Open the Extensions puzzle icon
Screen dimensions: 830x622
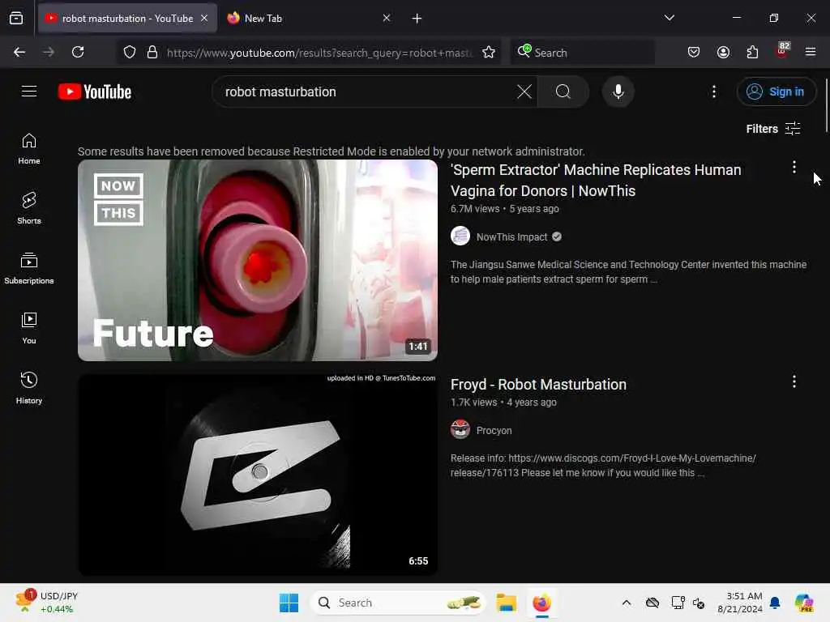[x=752, y=52]
